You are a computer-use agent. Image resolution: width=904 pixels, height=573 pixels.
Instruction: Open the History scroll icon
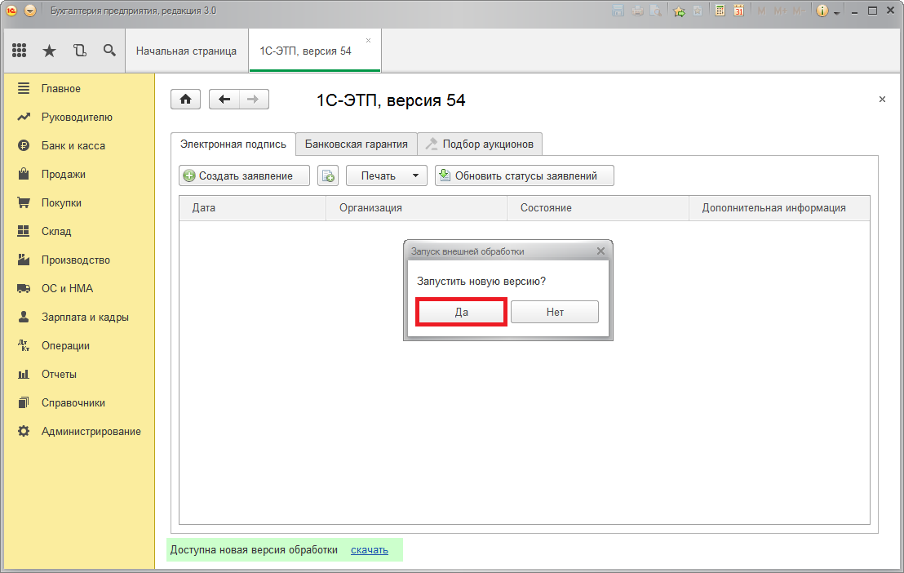pos(79,51)
